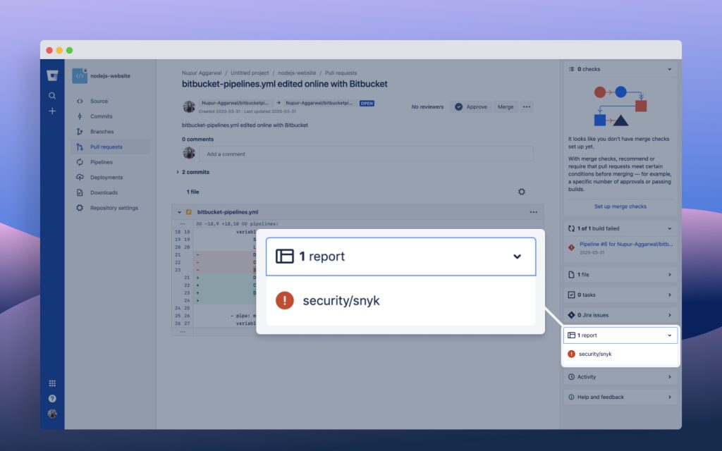The height and width of the screenshot is (451, 722).
Task: Collapse the 0 checks panel
Action: tap(669, 70)
